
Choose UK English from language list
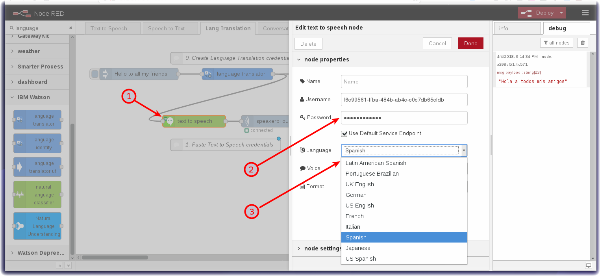tap(404, 184)
